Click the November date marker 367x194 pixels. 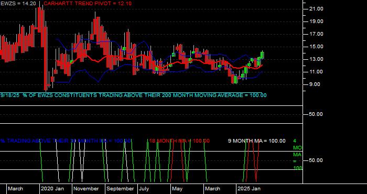point(87,189)
